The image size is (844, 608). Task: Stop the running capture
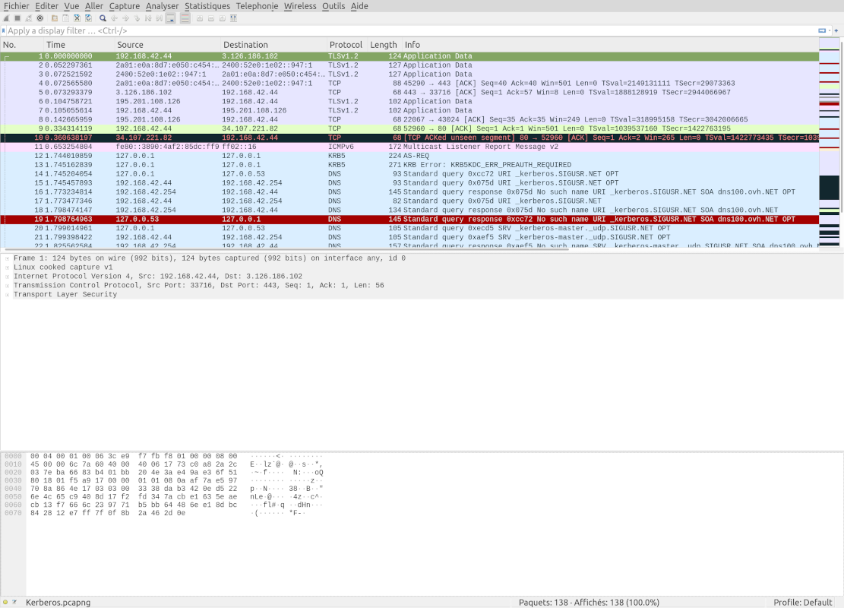(17, 18)
